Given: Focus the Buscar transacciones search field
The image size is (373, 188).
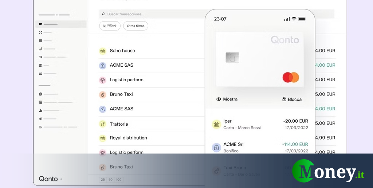Looking at the screenshot, I should (152, 14).
